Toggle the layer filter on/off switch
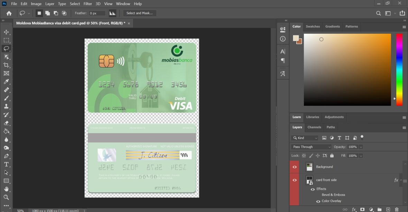408x212 pixels. coord(362,137)
